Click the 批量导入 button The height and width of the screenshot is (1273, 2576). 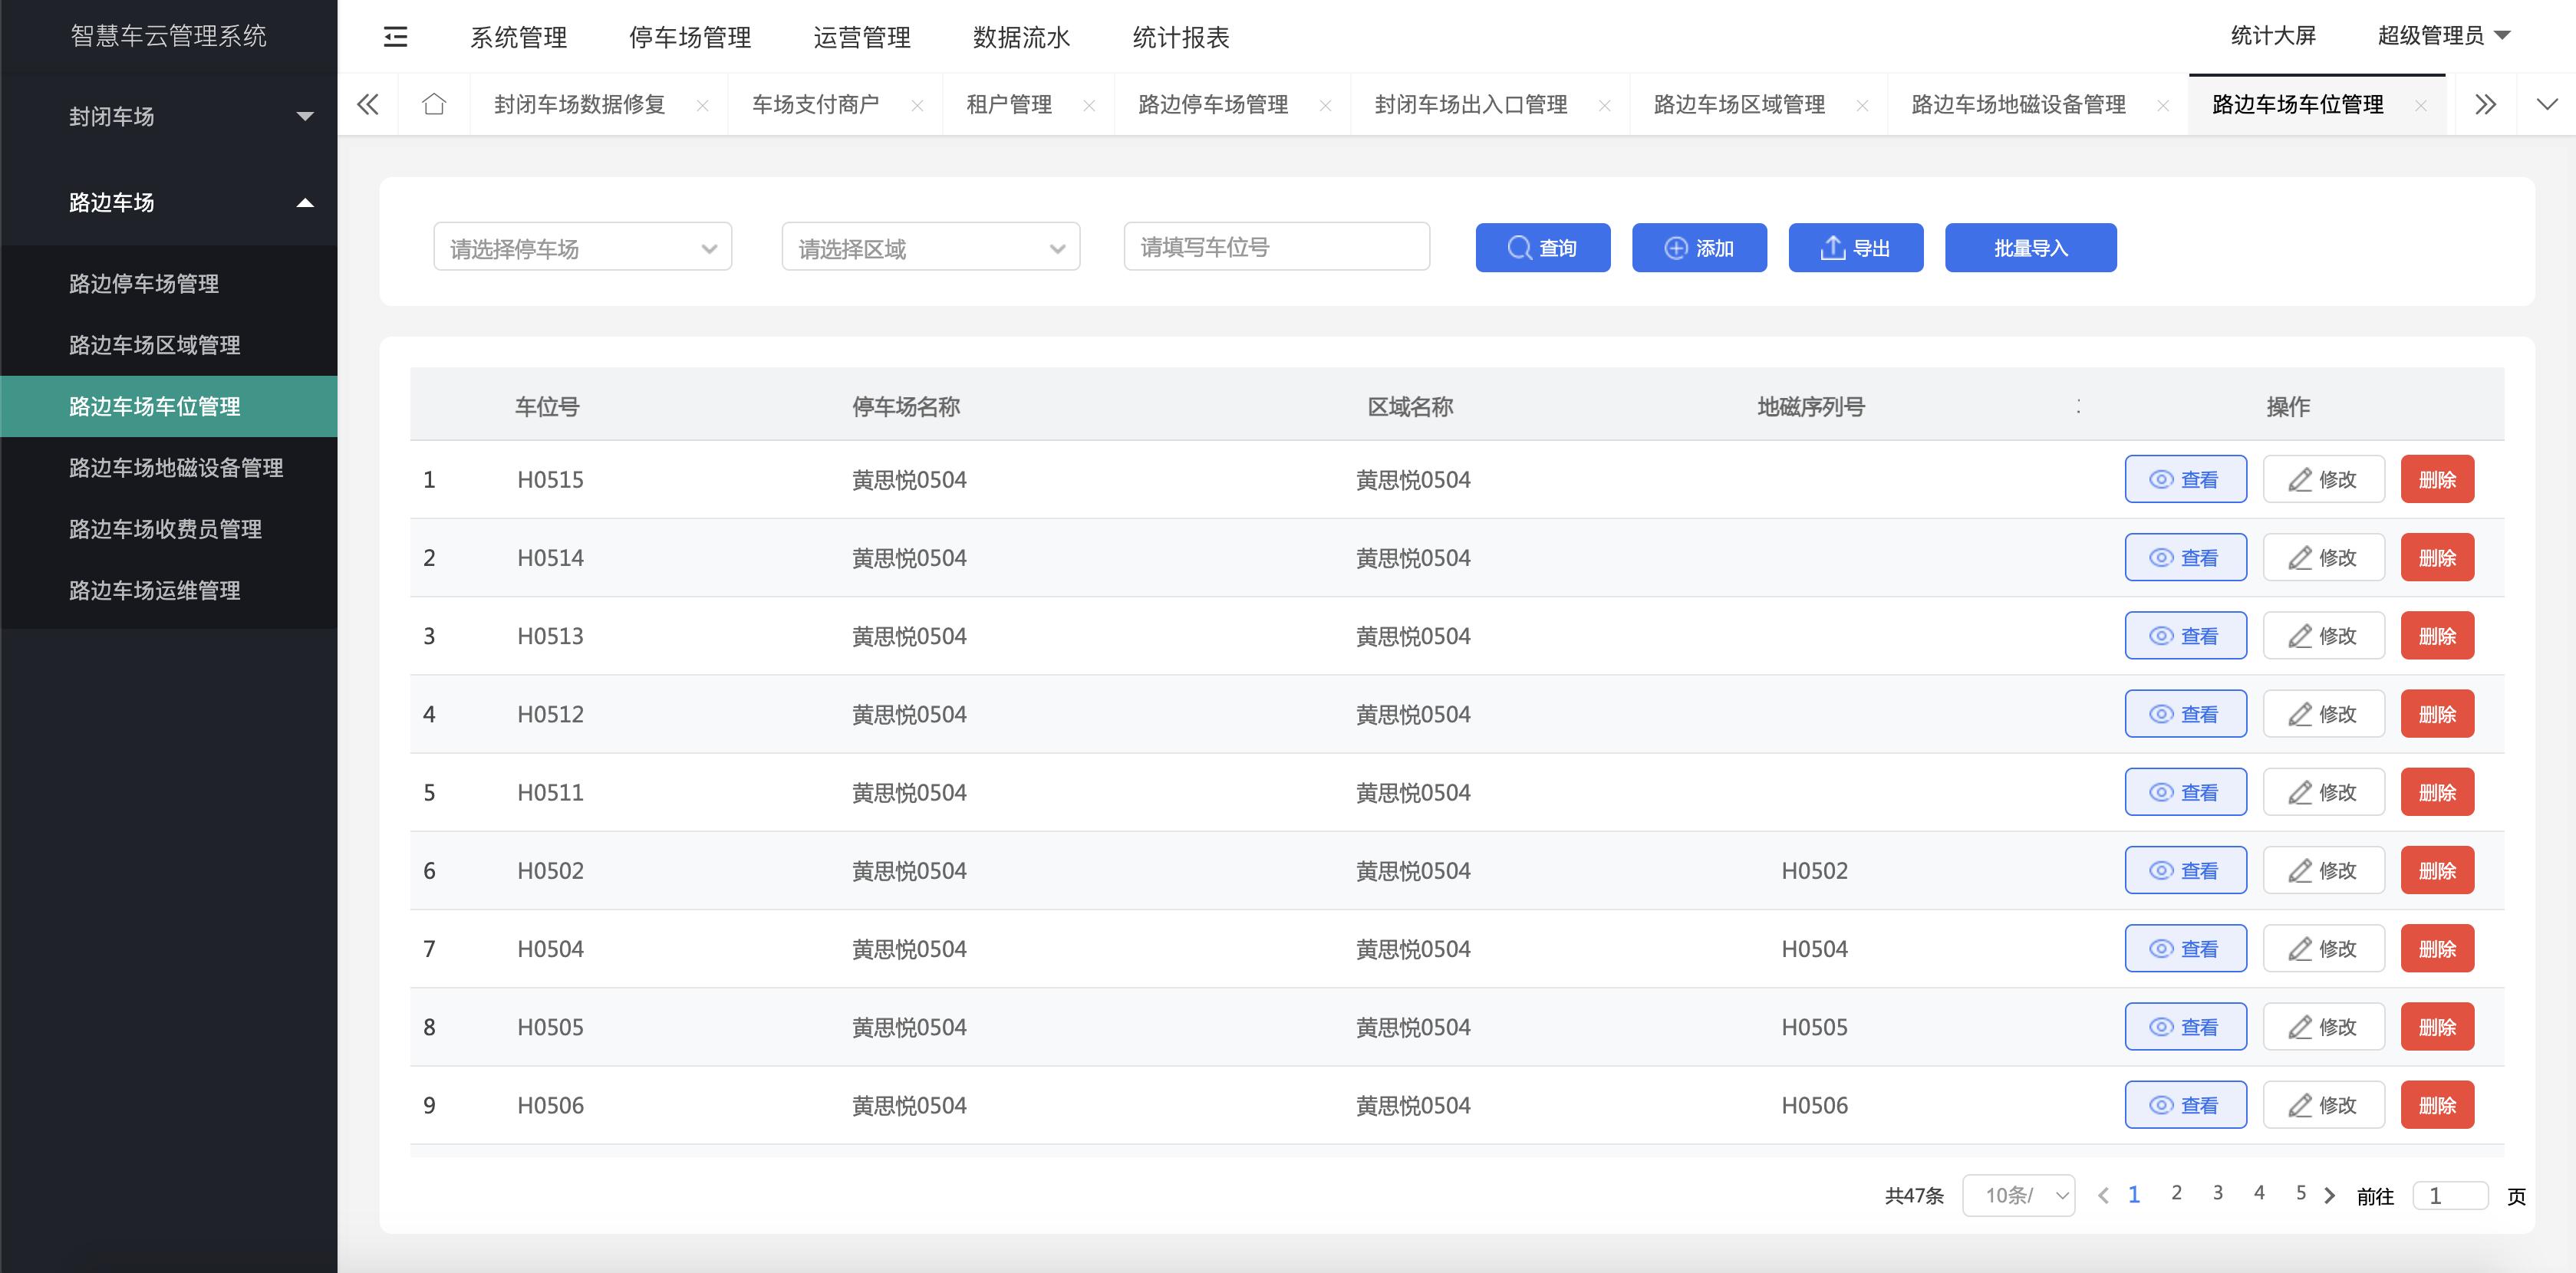[x=2030, y=248]
